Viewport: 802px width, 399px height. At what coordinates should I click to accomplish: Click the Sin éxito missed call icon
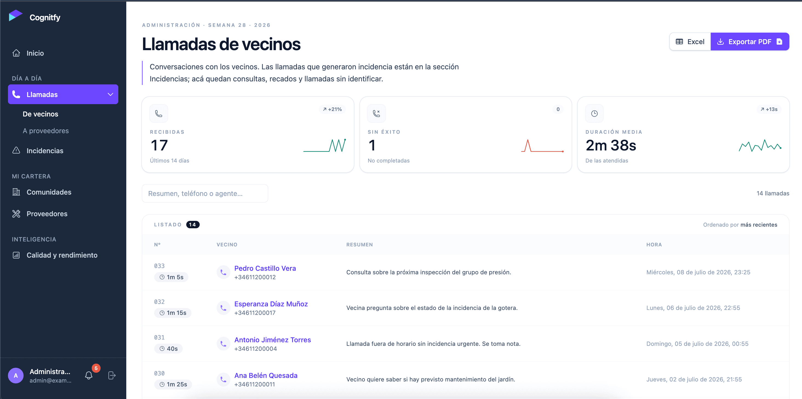point(376,114)
